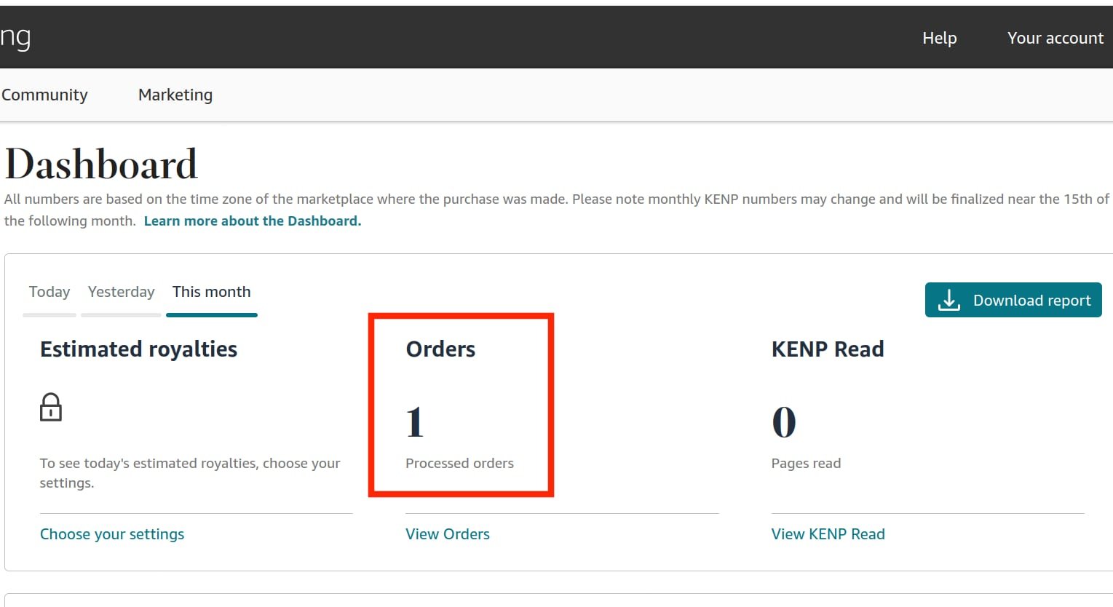Click the Estimated royalties heading
This screenshot has height=607, width=1113.
pos(138,349)
